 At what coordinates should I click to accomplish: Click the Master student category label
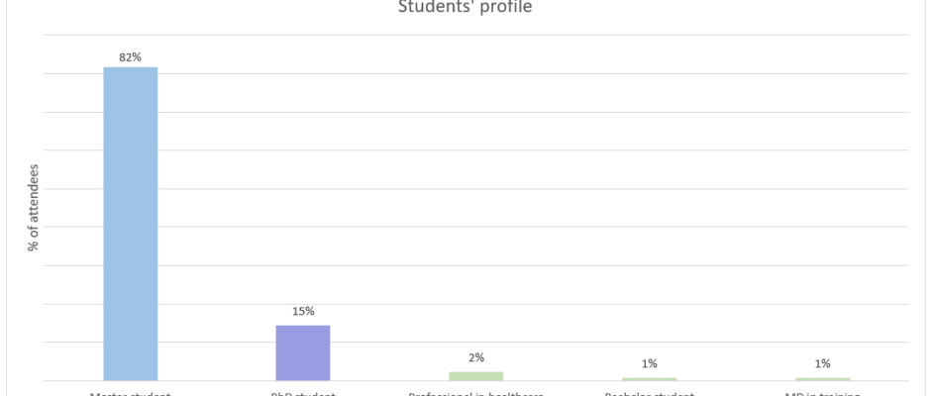130,393
